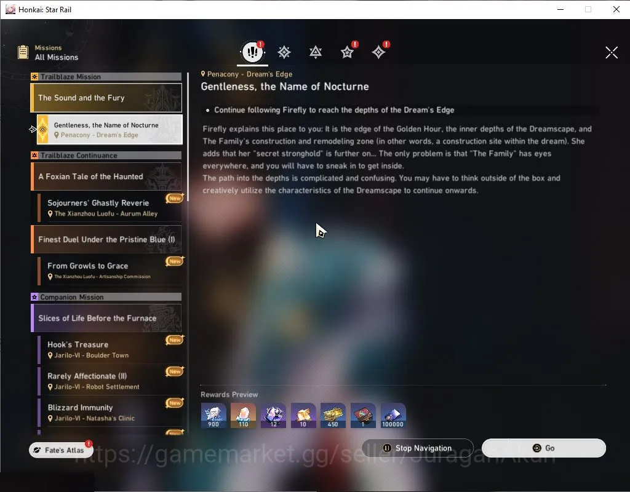
Task: Click the Fate's Atlas button
Action: click(61, 450)
